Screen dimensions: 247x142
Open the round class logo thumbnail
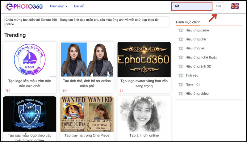click(30, 60)
